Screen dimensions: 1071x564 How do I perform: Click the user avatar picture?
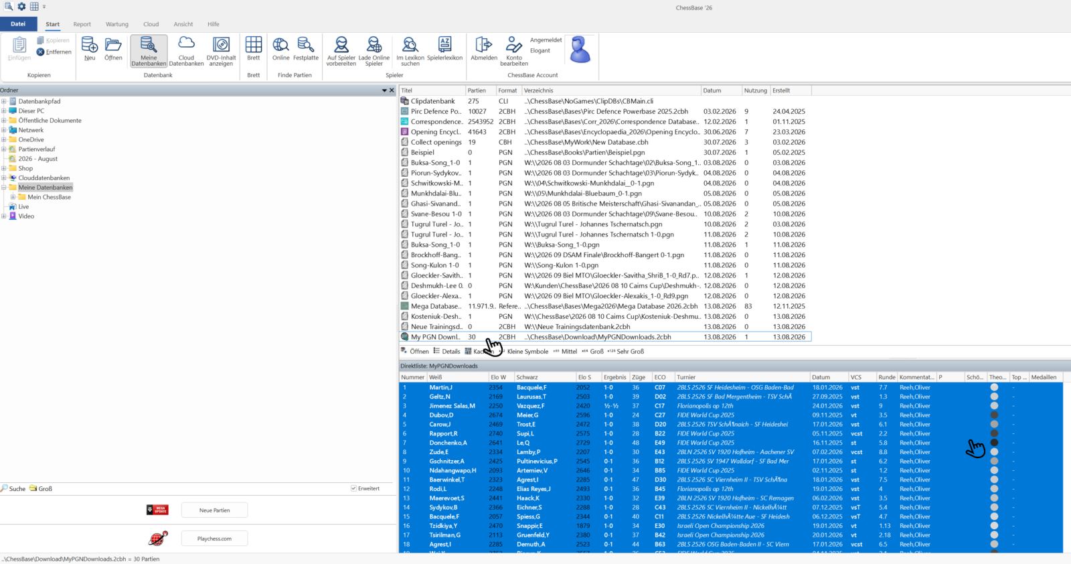click(x=580, y=50)
